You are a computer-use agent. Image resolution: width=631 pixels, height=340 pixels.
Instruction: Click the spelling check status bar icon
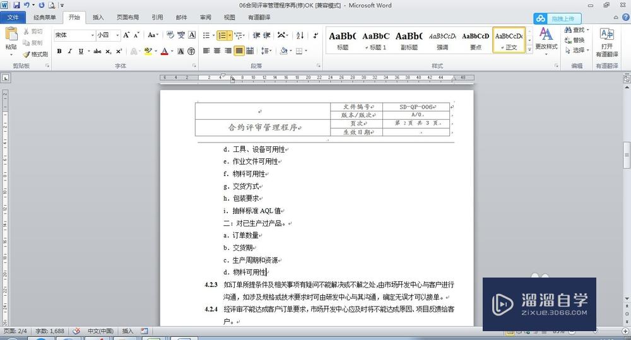76,331
